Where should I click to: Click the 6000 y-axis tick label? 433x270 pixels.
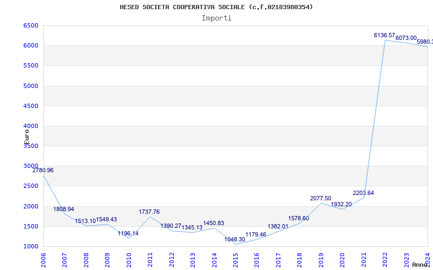31,45
